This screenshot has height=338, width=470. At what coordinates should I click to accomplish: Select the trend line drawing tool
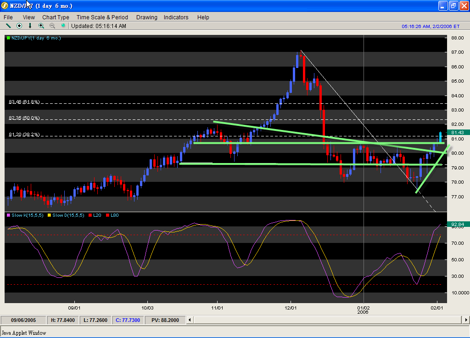[x=8, y=26]
